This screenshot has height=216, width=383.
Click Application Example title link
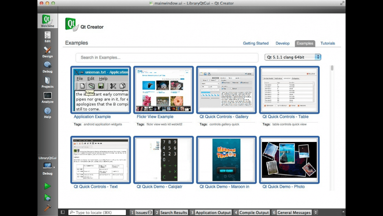(x=92, y=117)
